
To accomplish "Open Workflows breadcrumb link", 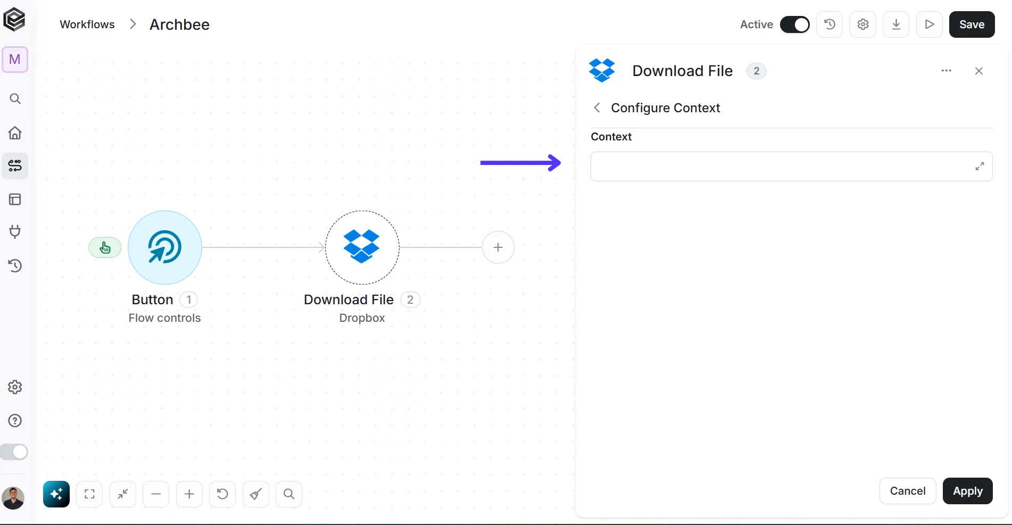I will [x=87, y=24].
